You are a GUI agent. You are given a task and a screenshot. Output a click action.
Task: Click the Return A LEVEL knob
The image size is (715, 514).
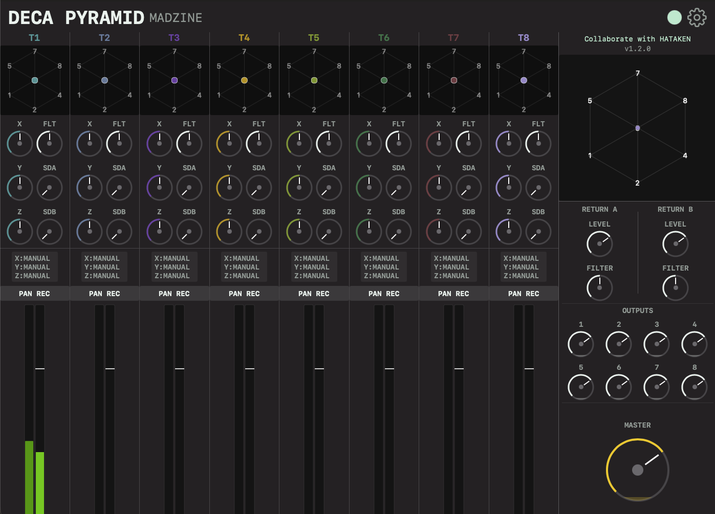point(599,244)
